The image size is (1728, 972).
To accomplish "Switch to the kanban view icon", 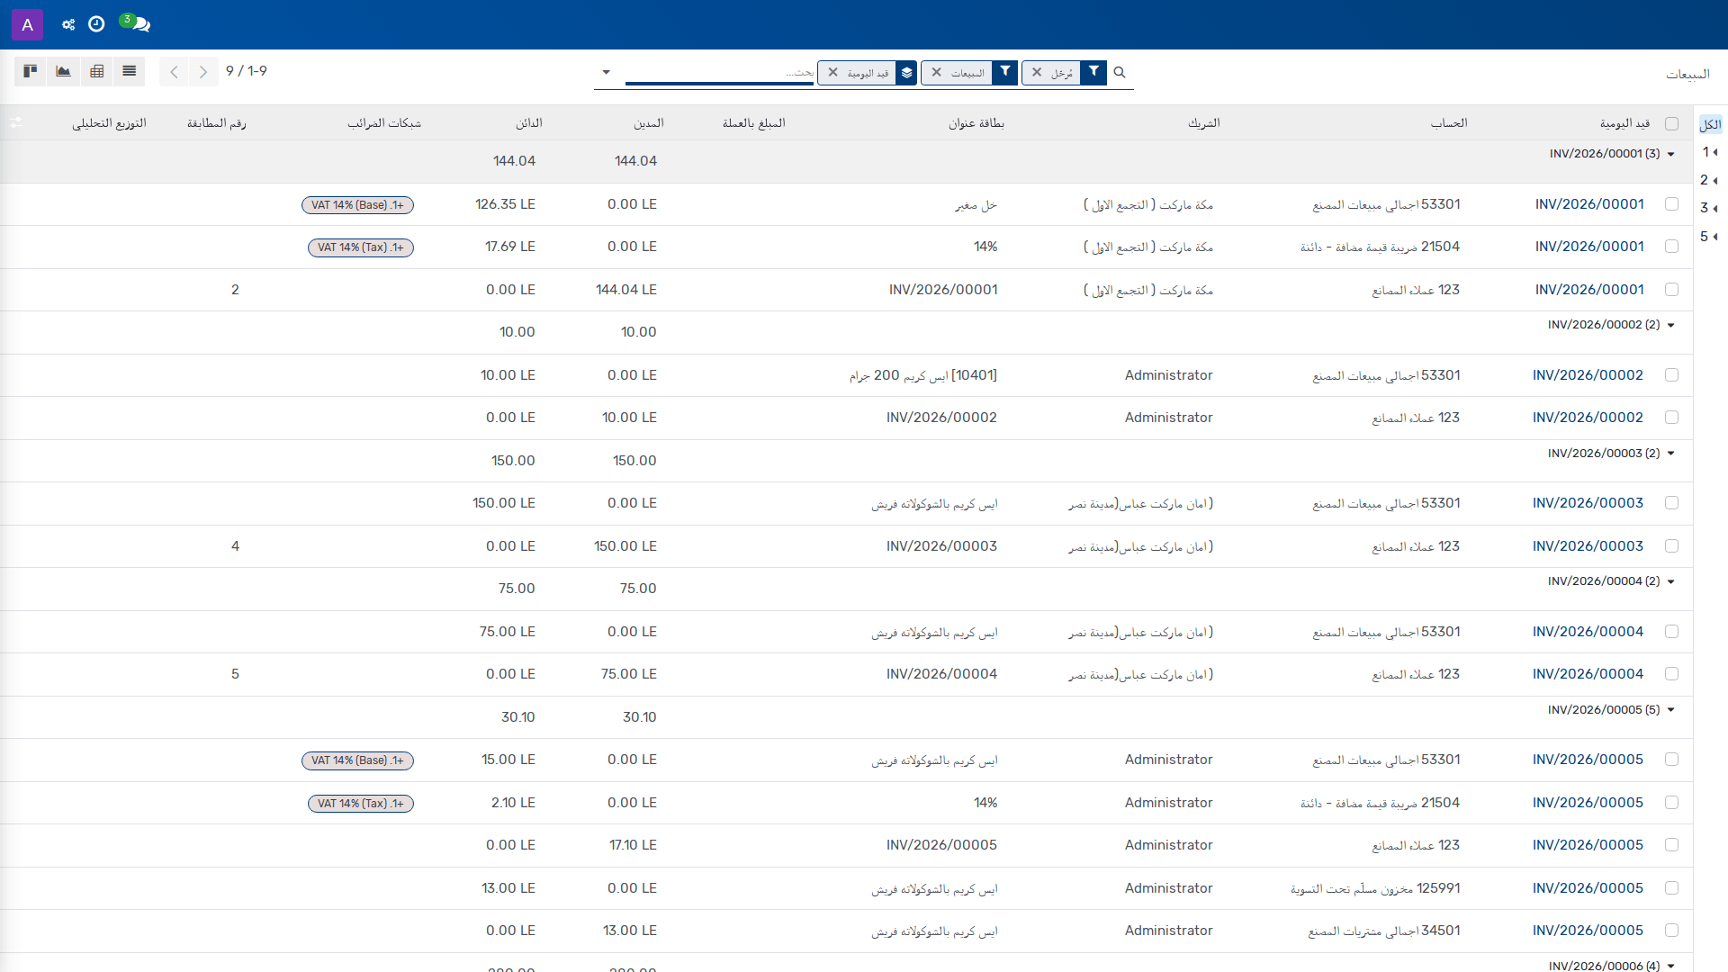I will 30,71.
